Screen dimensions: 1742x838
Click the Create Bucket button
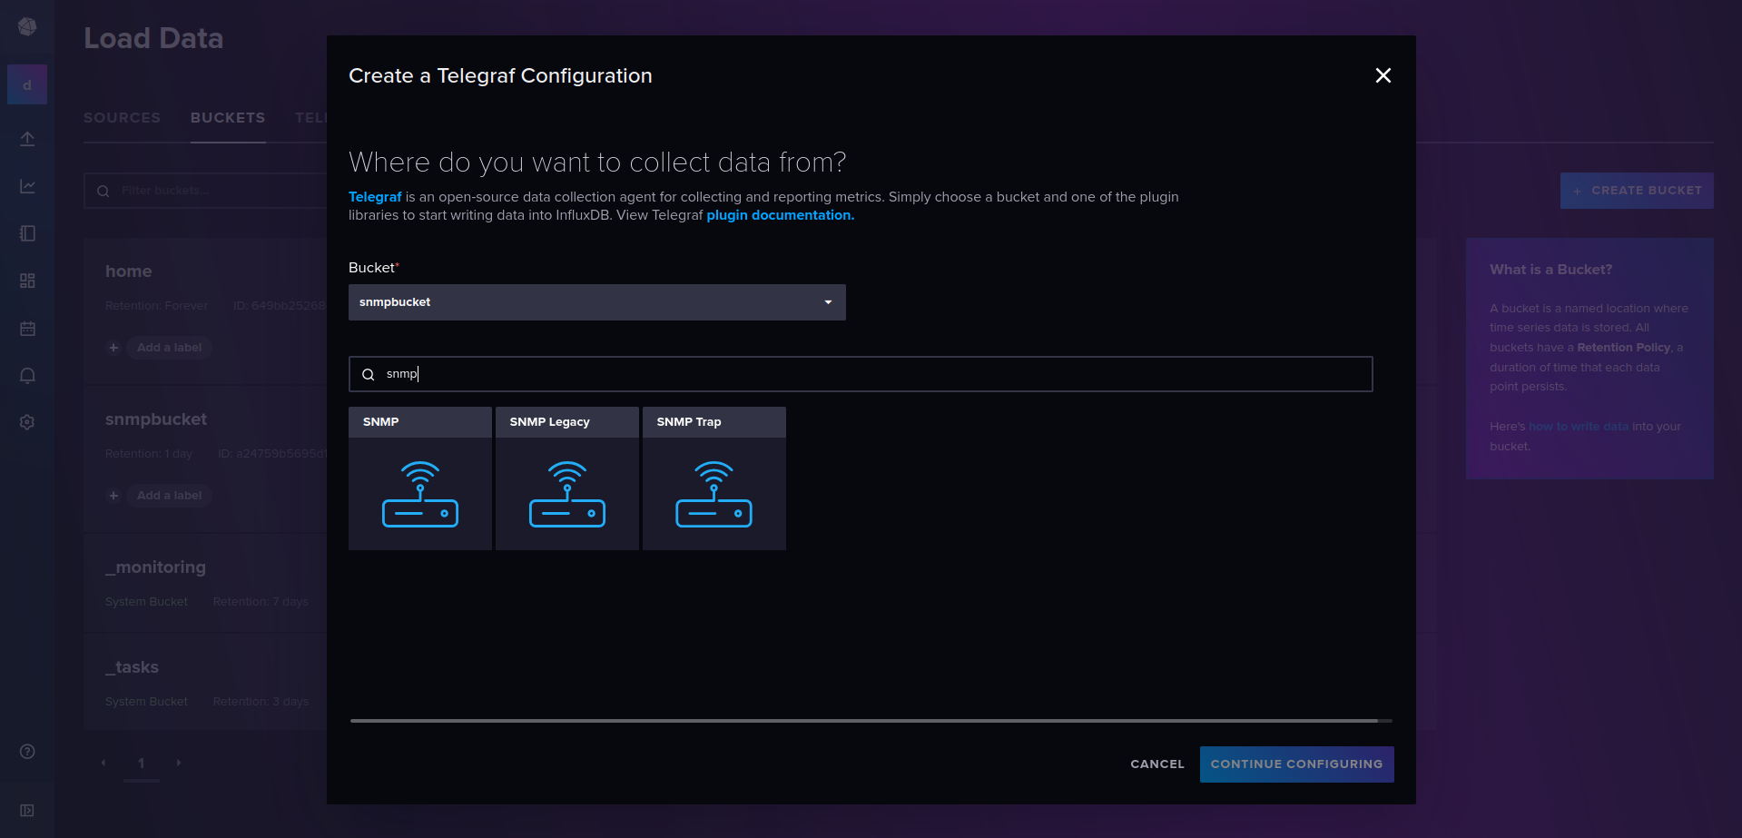1637,191
